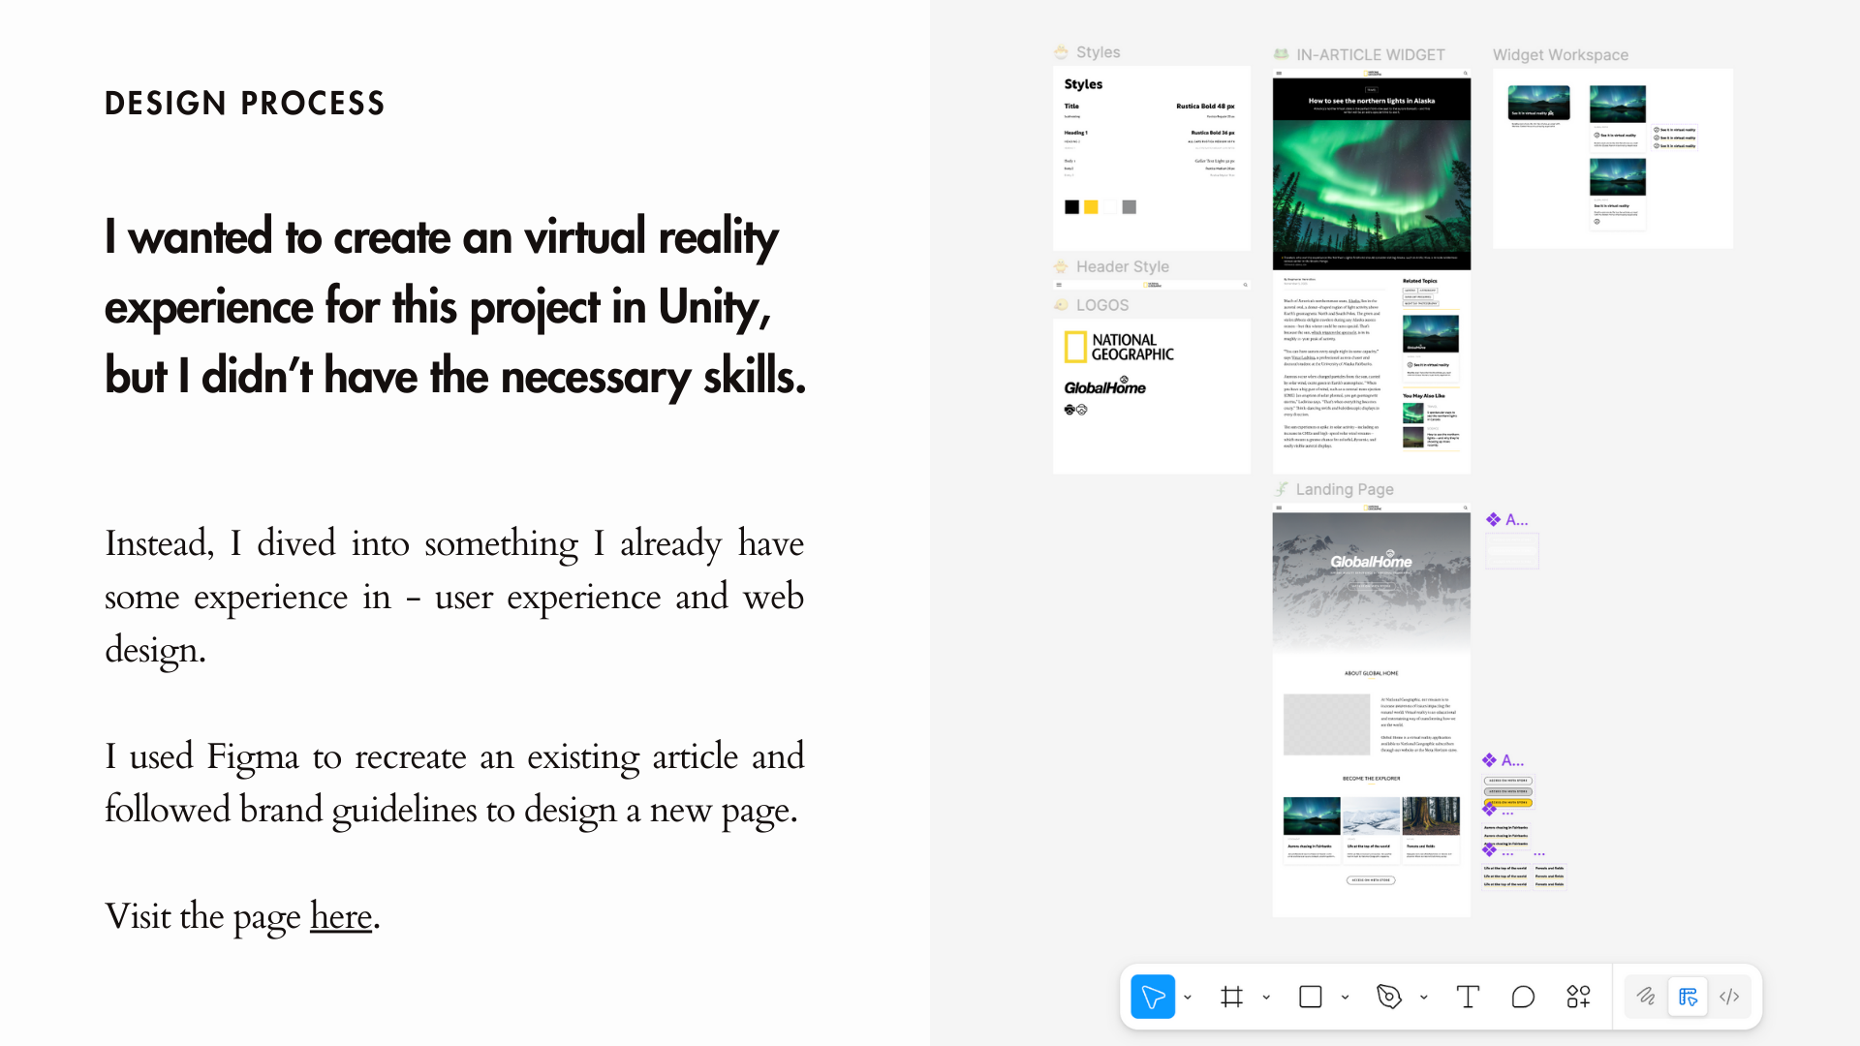The image size is (1860, 1046).
Task: Select the Pen tool
Action: click(1388, 997)
